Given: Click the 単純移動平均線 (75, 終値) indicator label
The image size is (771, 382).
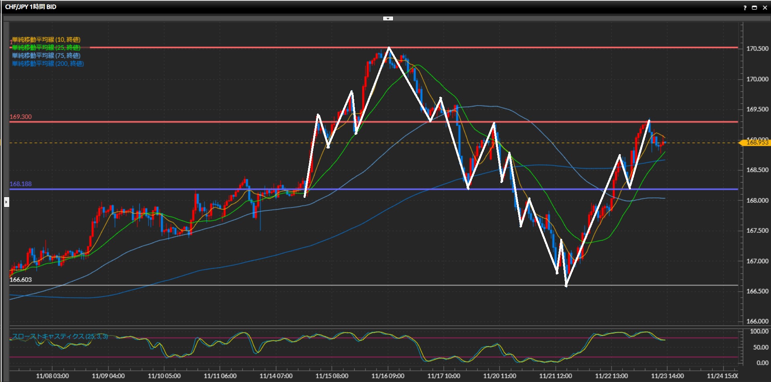Looking at the screenshot, I should point(46,55).
